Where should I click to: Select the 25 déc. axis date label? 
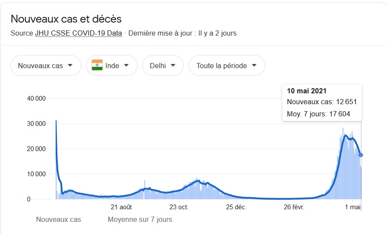[237, 207]
